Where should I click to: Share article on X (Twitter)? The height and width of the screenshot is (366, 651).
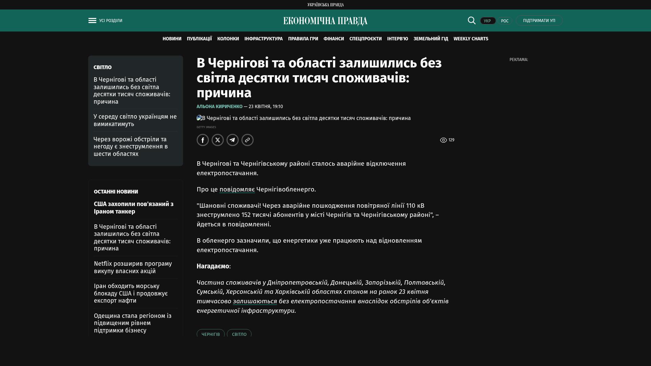pos(218,140)
